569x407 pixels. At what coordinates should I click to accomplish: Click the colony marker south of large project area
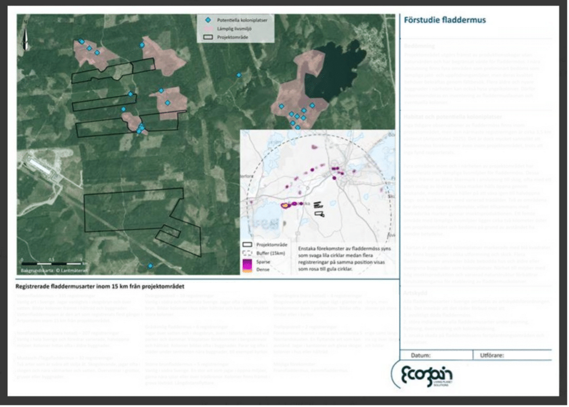click(150, 266)
